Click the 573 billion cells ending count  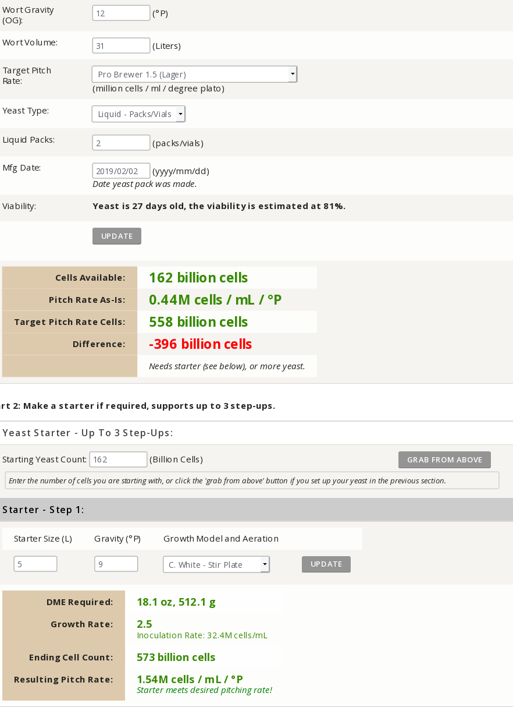176,657
